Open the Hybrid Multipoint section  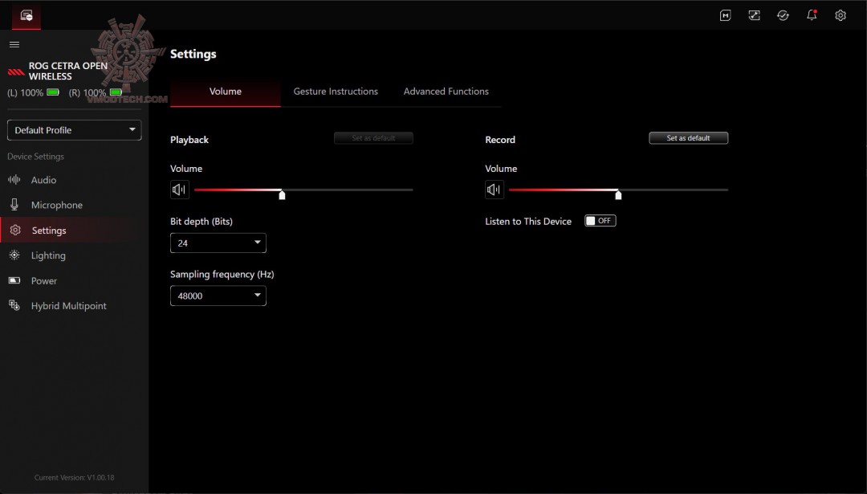74,305
